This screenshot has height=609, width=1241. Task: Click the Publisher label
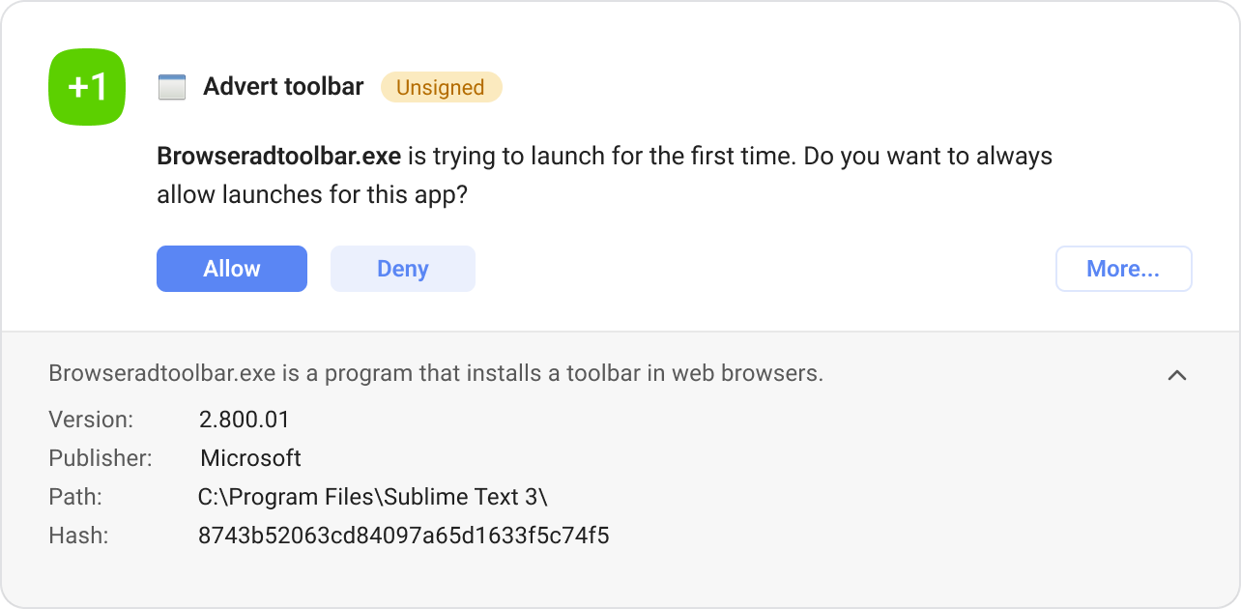(101, 458)
